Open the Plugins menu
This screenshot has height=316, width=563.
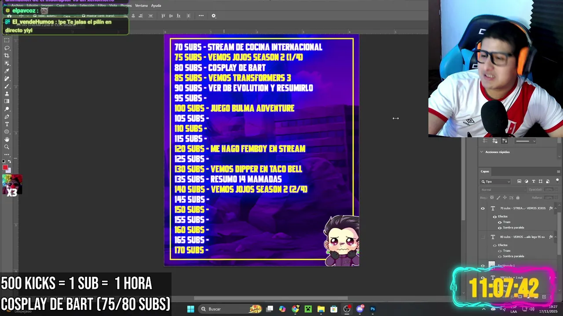126,6
